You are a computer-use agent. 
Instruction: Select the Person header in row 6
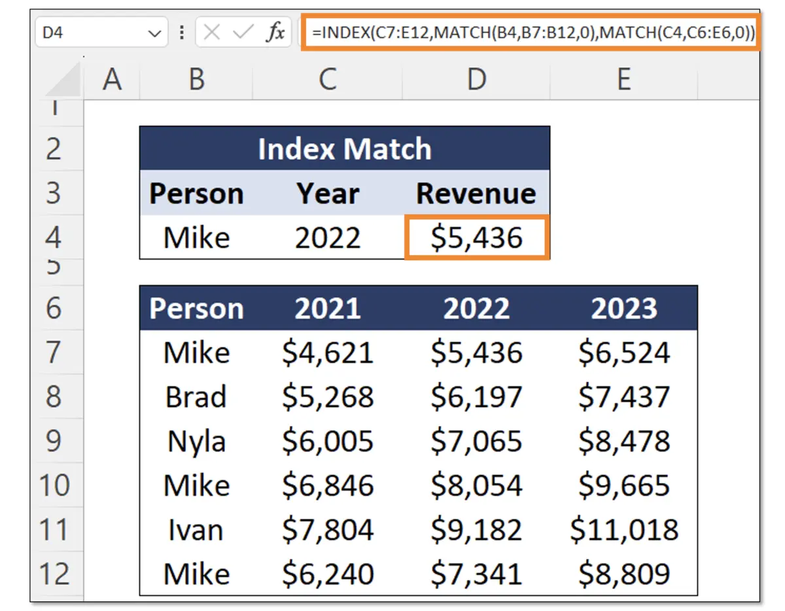(x=196, y=308)
